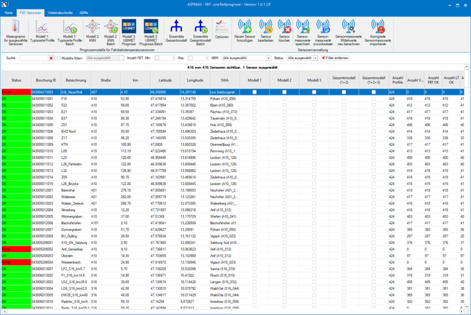Check Gesamtmodell (1+2) for ASt_NeueWelt row
Viewport: 471px width, 315px height.
pos(343,92)
